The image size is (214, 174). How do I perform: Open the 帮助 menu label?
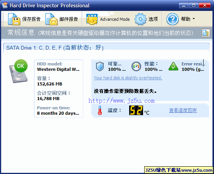coord(185,19)
